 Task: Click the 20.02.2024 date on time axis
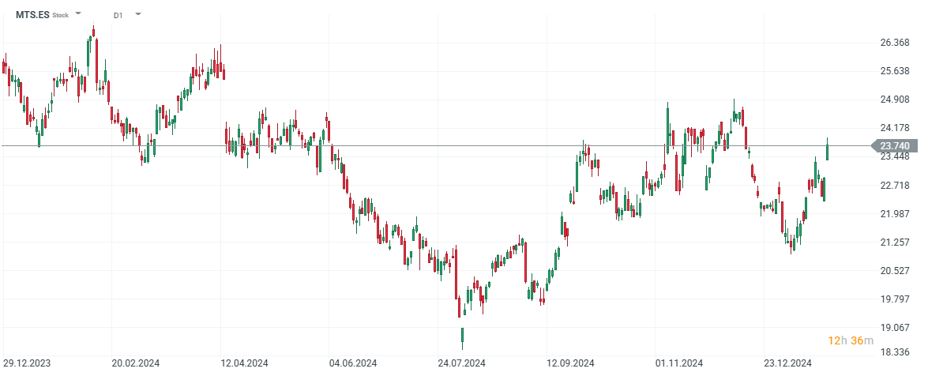pos(136,363)
